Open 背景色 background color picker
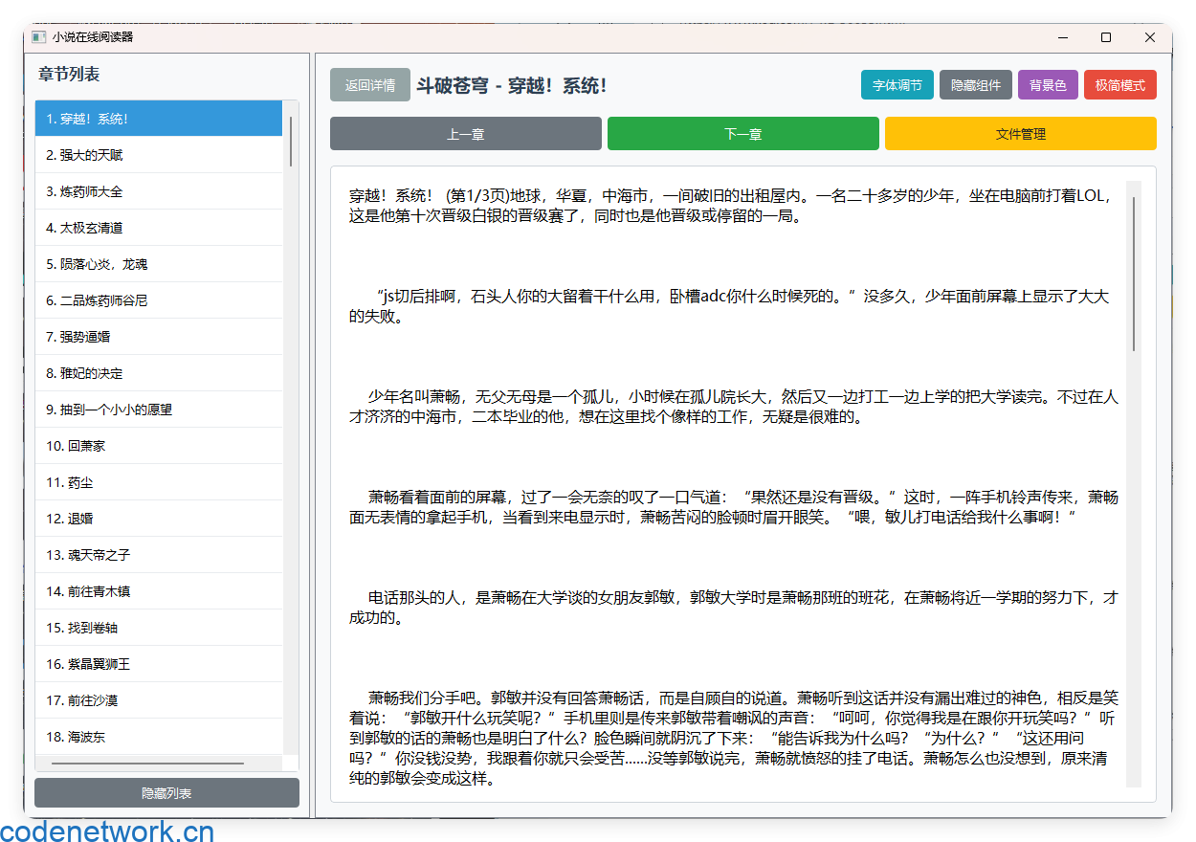1196x842 pixels. click(1047, 85)
